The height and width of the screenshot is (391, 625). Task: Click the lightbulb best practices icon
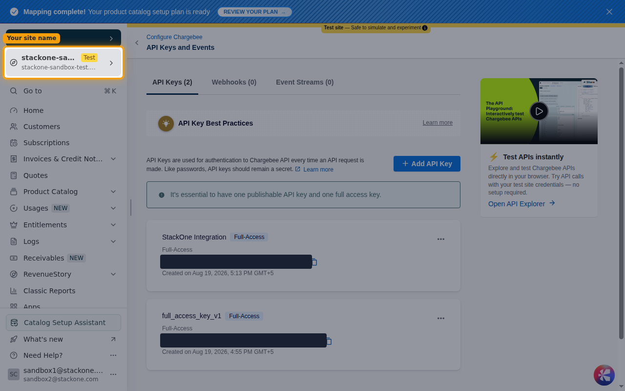point(166,124)
